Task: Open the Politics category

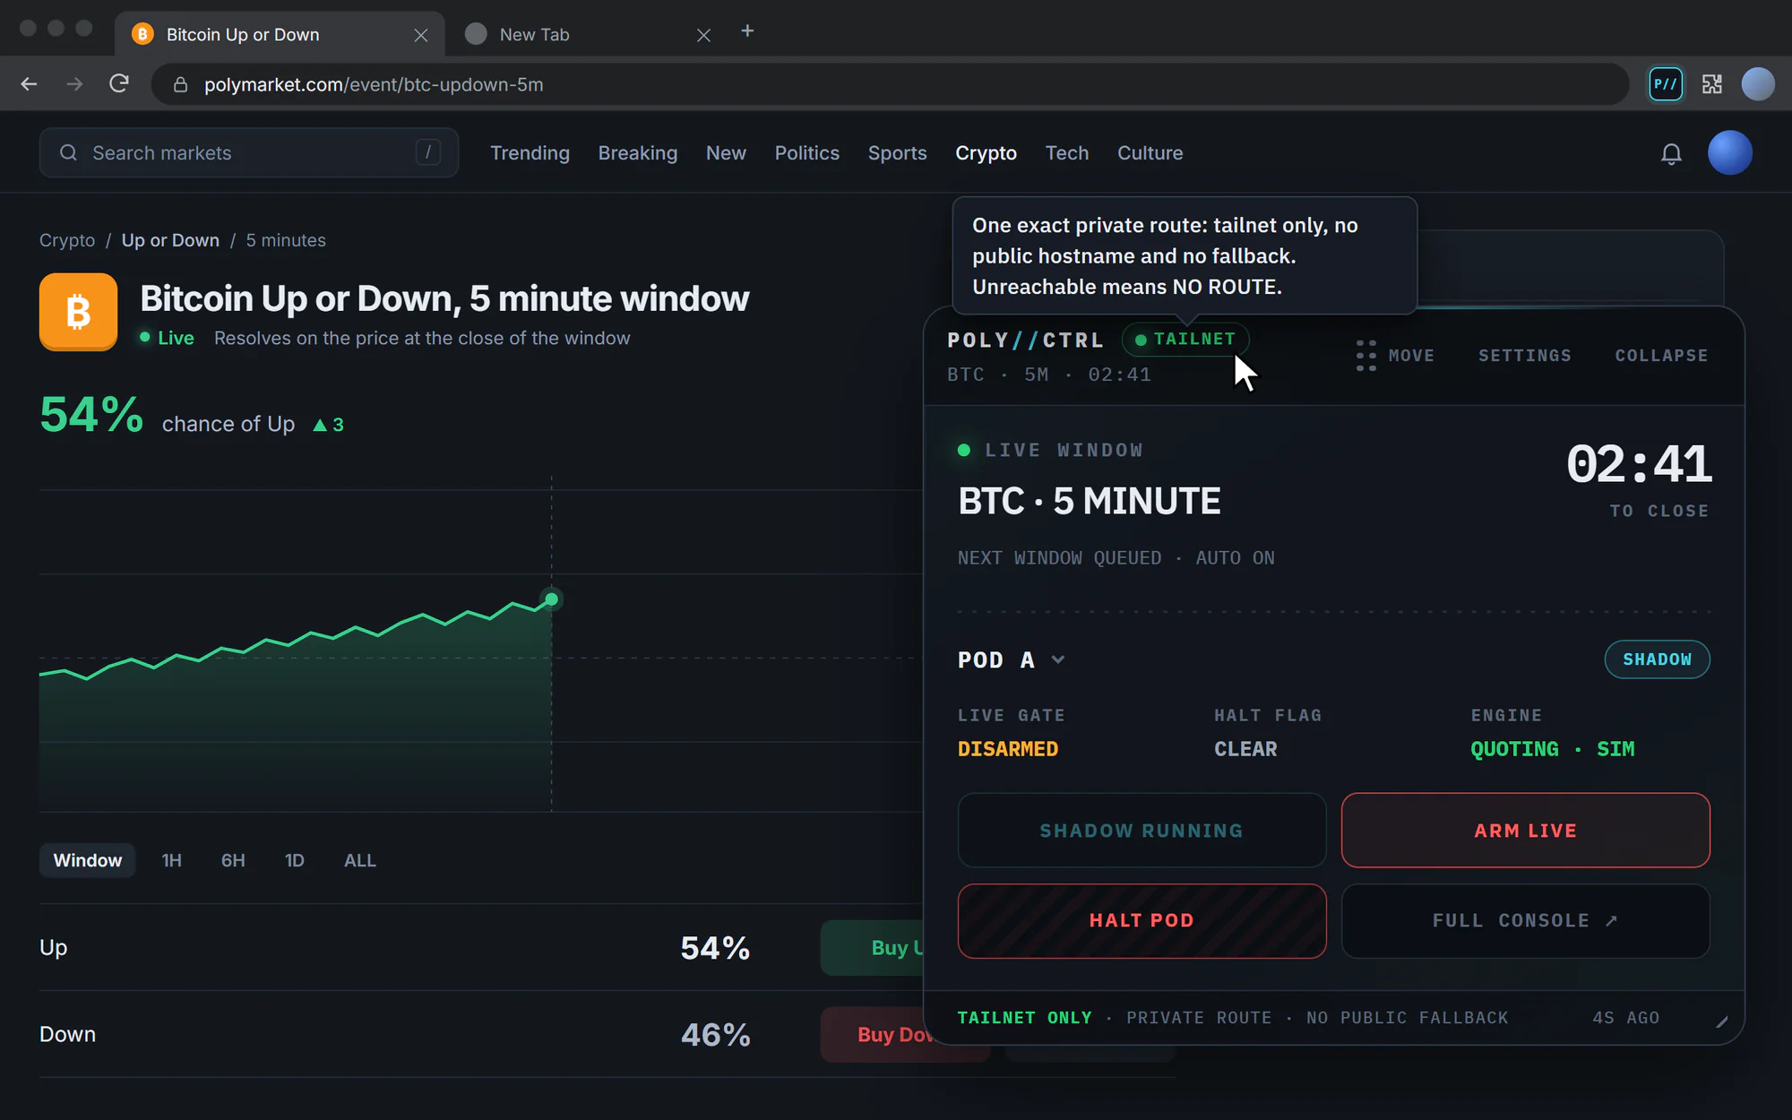Action: click(x=807, y=153)
